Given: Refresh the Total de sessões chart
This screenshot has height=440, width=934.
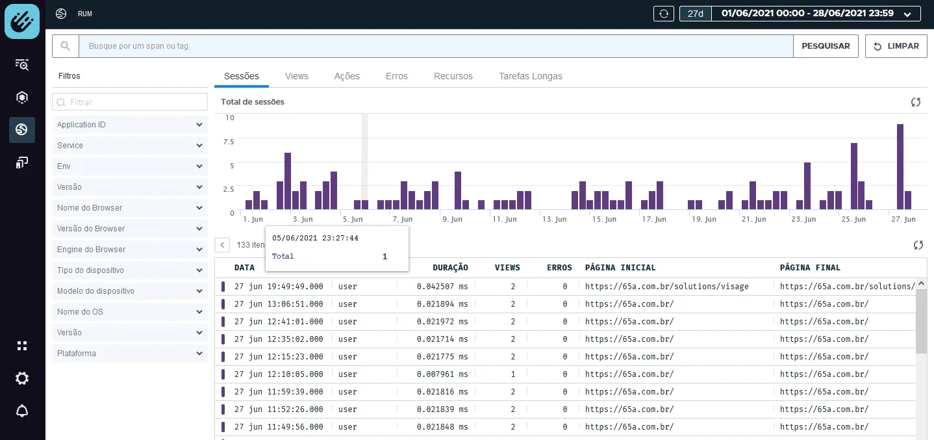Looking at the screenshot, I should tap(916, 102).
